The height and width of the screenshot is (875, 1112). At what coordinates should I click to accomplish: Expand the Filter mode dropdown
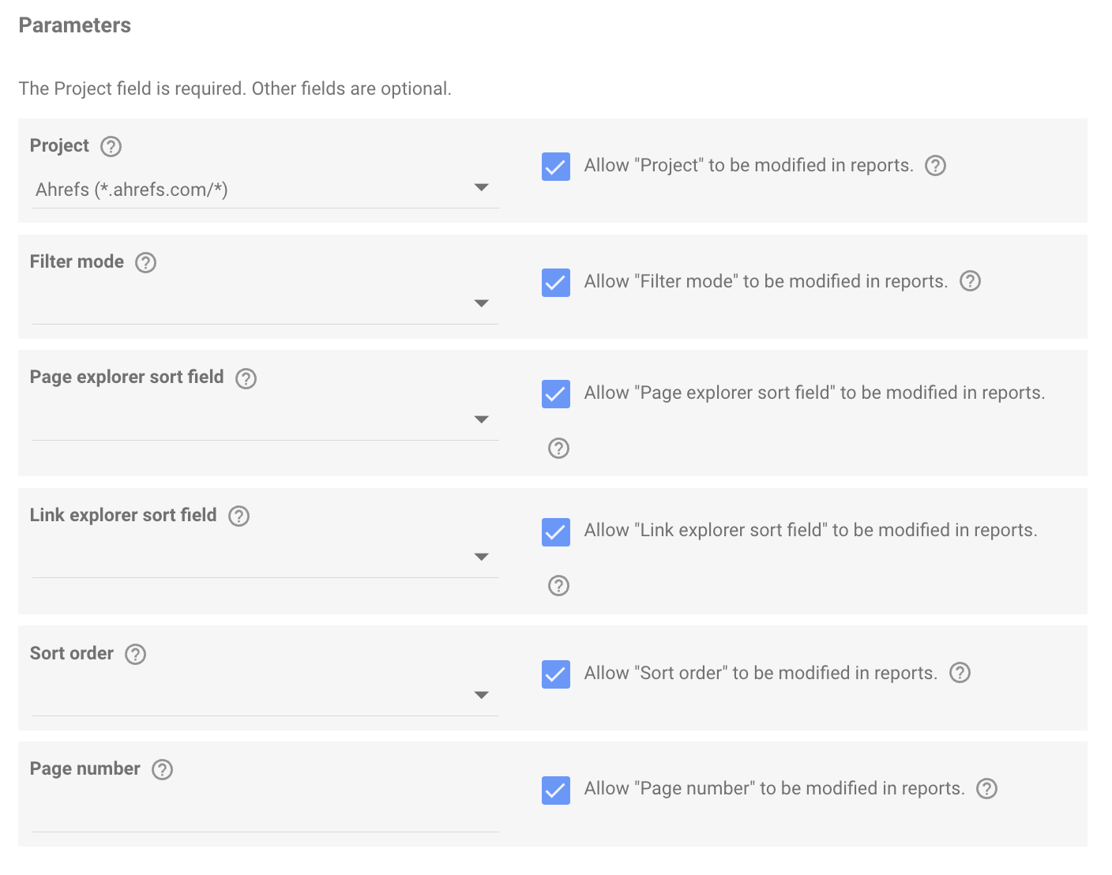click(x=265, y=305)
